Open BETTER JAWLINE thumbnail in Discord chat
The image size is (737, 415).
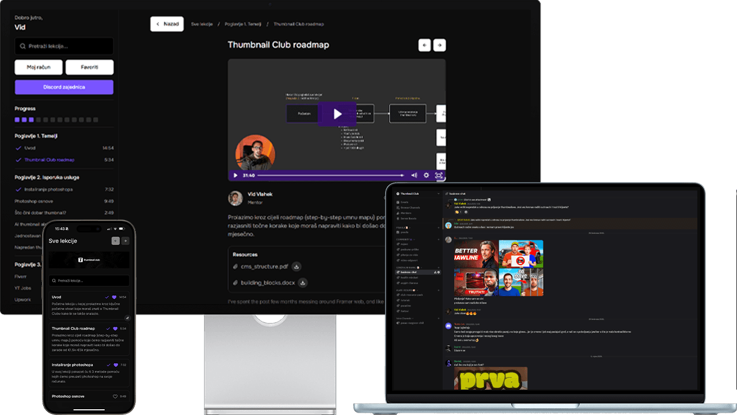476,253
